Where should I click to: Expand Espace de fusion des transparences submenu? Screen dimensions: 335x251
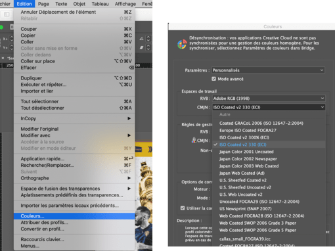pyautogui.click(x=74, y=189)
